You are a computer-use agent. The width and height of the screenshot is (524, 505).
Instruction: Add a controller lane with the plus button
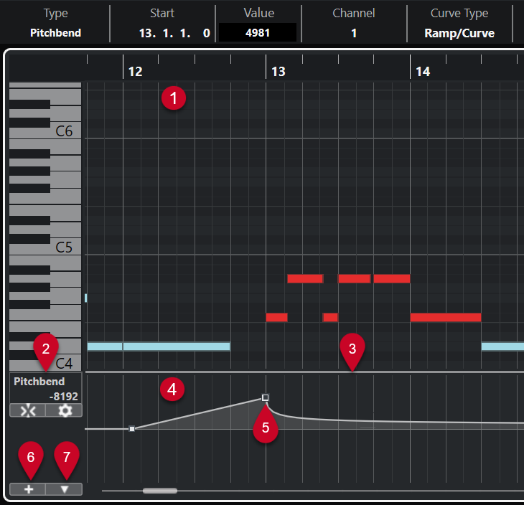click(28, 489)
